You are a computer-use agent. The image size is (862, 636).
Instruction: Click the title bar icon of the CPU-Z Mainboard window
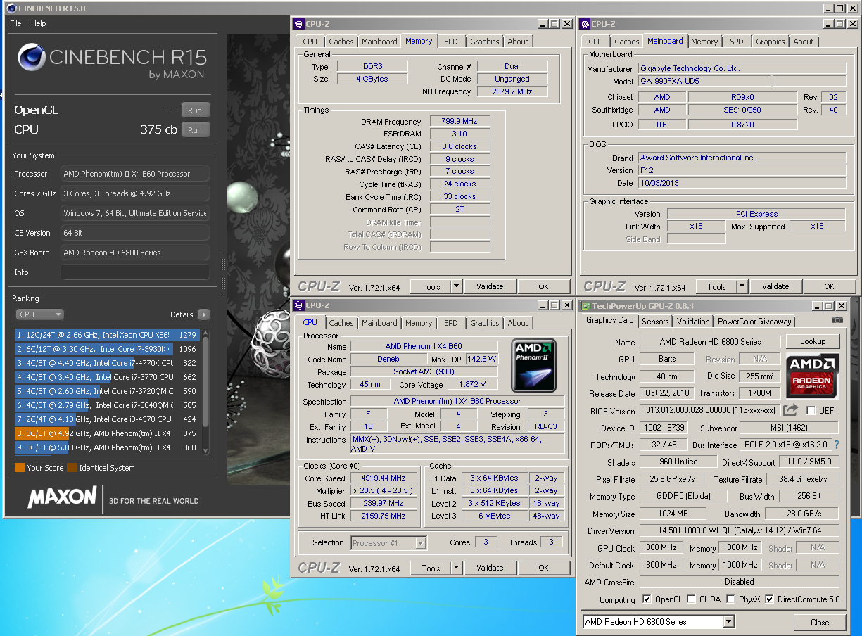(x=585, y=23)
